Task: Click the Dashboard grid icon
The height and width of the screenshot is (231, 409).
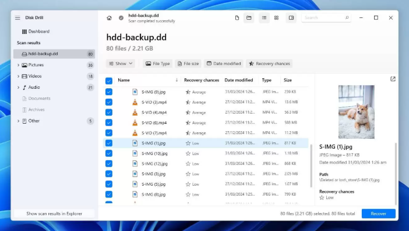Action: pos(24,31)
